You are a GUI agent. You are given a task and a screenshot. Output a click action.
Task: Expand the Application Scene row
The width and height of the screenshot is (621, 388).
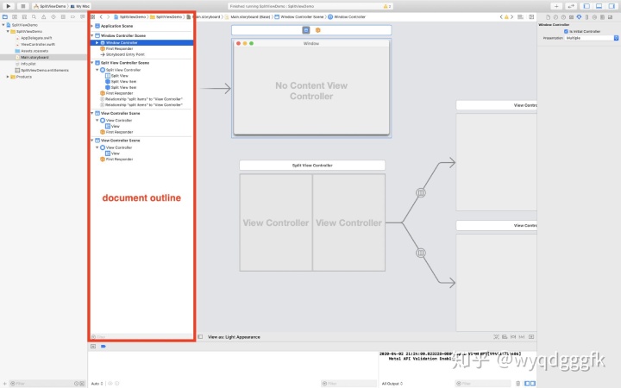92,26
